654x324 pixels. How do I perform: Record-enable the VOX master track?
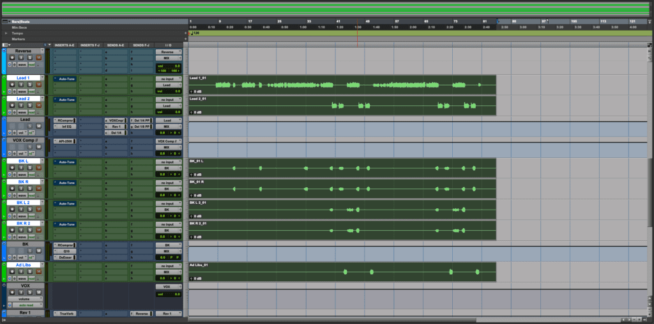(x=12, y=292)
